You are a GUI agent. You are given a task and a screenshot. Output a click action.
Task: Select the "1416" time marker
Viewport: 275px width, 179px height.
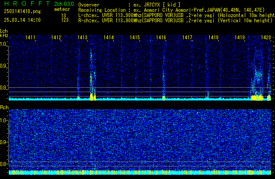pos(161,38)
